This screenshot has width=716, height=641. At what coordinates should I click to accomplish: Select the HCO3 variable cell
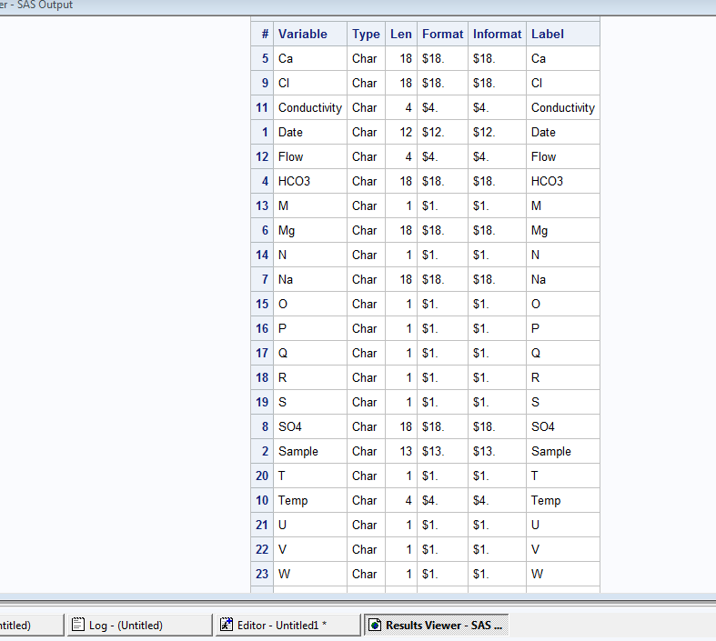pyautogui.click(x=310, y=182)
